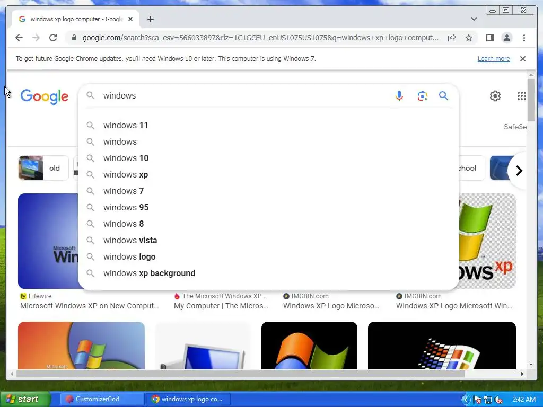Submit the search with the blue magnifier
Screen dimensions: 543x407
pyautogui.click(x=443, y=95)
